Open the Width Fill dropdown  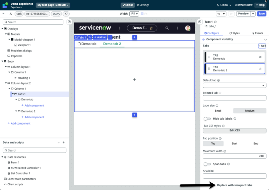click(x=134, y=14)
